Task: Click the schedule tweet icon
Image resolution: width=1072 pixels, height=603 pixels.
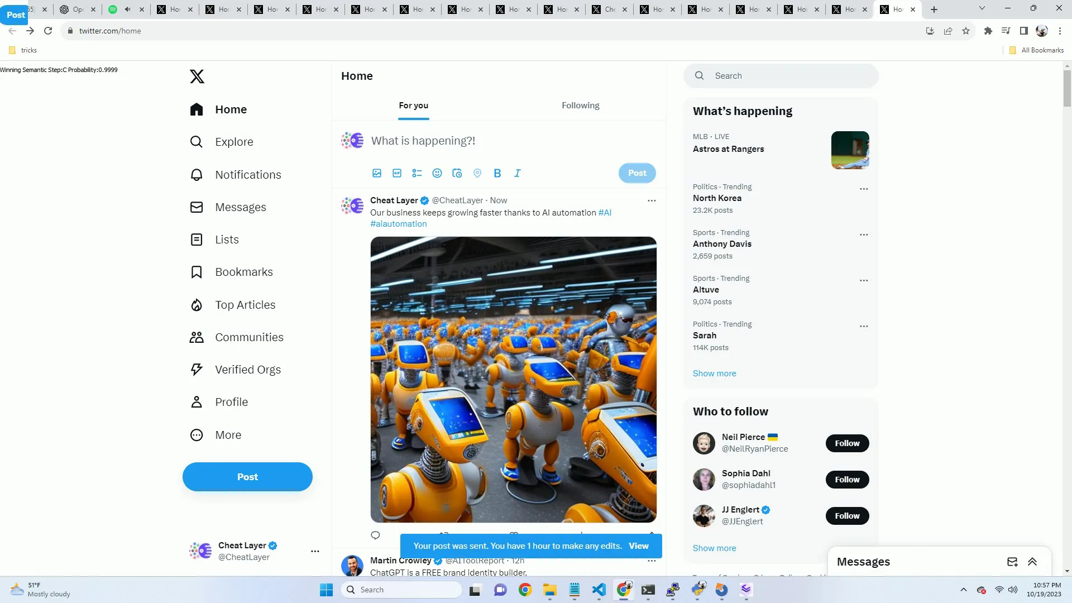Action: (457, 173)
